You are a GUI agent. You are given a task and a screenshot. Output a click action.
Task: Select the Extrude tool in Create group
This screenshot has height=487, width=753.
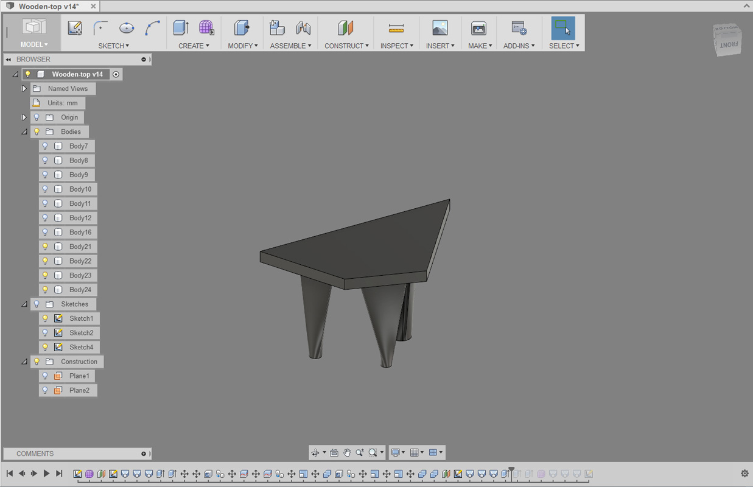(x=181, y=27)
